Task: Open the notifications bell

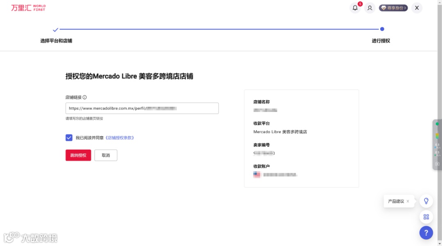Action: (355, 8)
